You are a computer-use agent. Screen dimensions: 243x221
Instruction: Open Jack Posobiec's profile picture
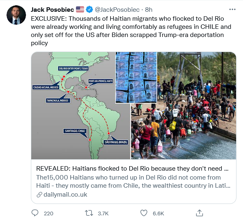click(x=16, y=15)
